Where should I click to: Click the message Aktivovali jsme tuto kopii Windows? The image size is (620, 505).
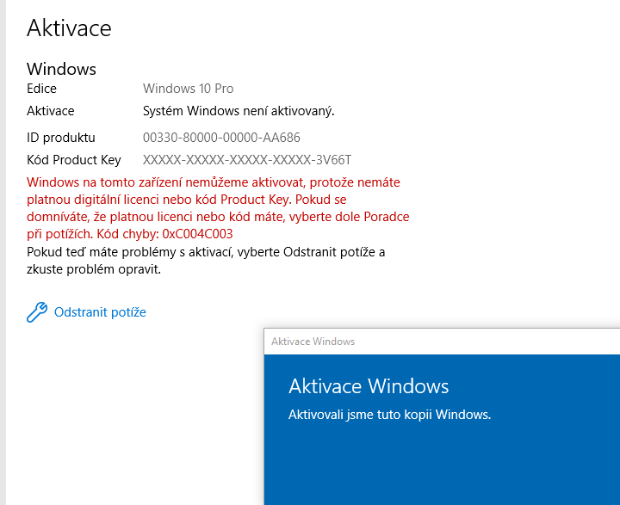coord(389,415)
